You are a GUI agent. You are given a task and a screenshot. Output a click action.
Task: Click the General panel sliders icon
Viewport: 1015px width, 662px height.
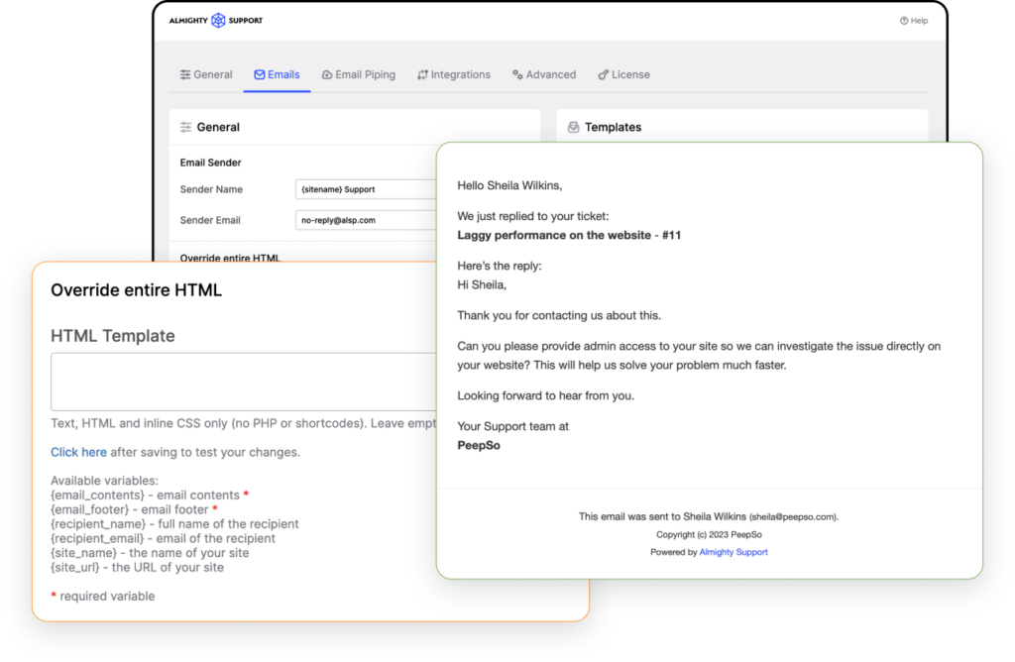pyautogui.click(x=185, y=127)
